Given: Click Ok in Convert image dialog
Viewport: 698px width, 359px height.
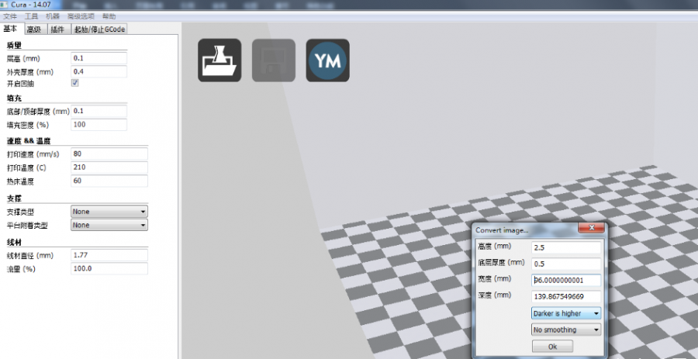Looking at the screenshot, I should click(552, 347).
